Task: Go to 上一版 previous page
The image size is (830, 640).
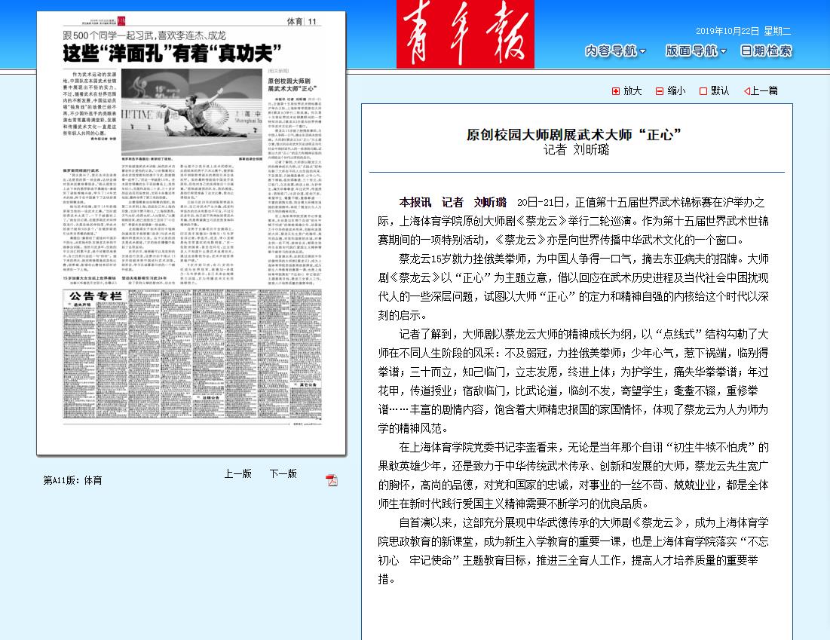Action: [x=237, y=474]
